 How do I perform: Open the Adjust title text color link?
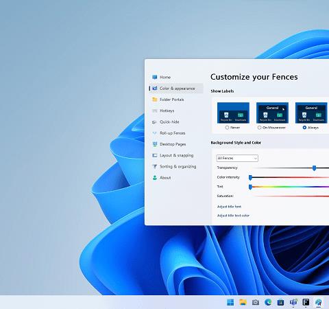(233, 216)
